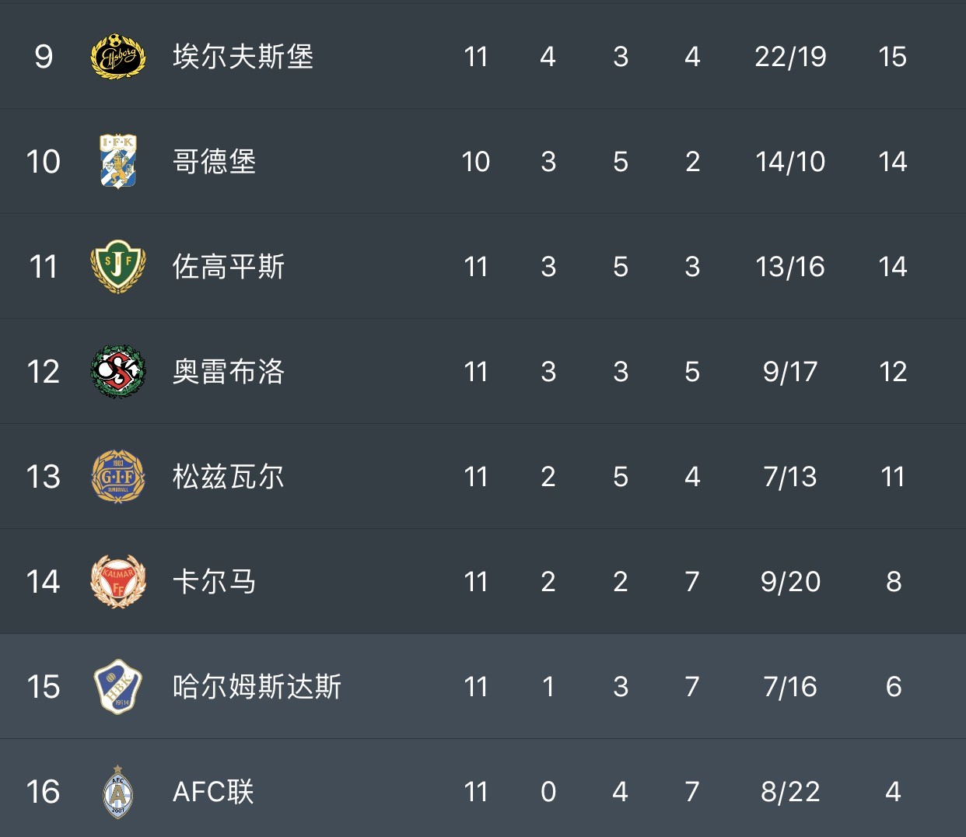Screen dimensions: 966x837
Task: Select the 7/13 goal record of 松兹瓦尔
Action: coord(790,476)
